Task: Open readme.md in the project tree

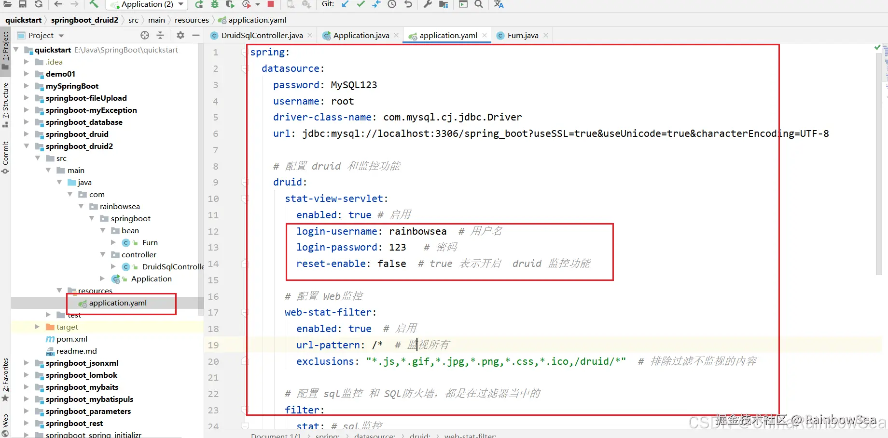Action: pyautogui.click(x=76, y=351)
